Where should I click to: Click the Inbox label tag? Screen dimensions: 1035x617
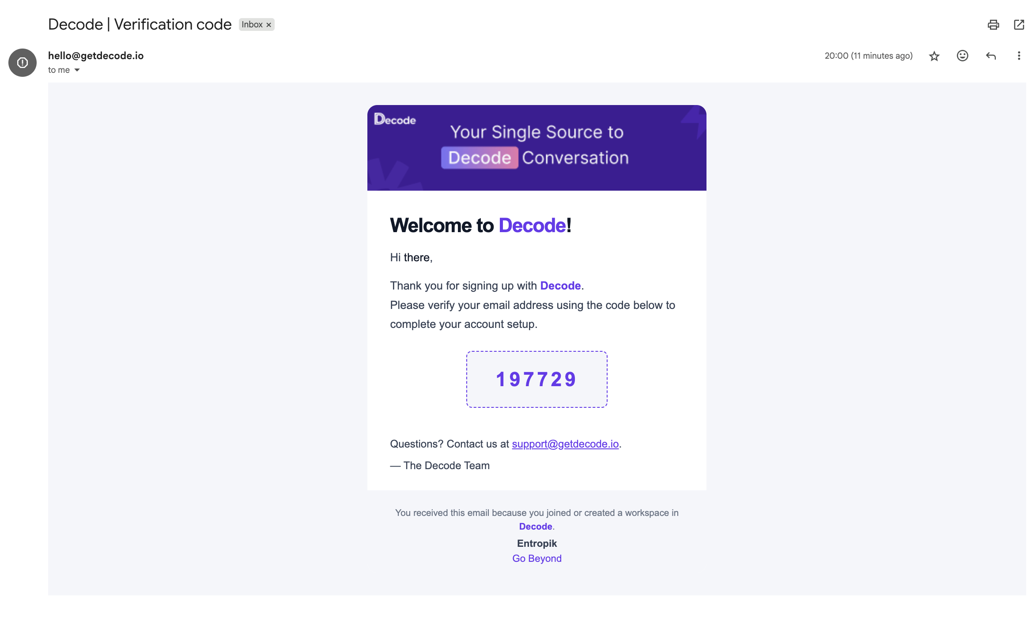[x=252, y=25]
